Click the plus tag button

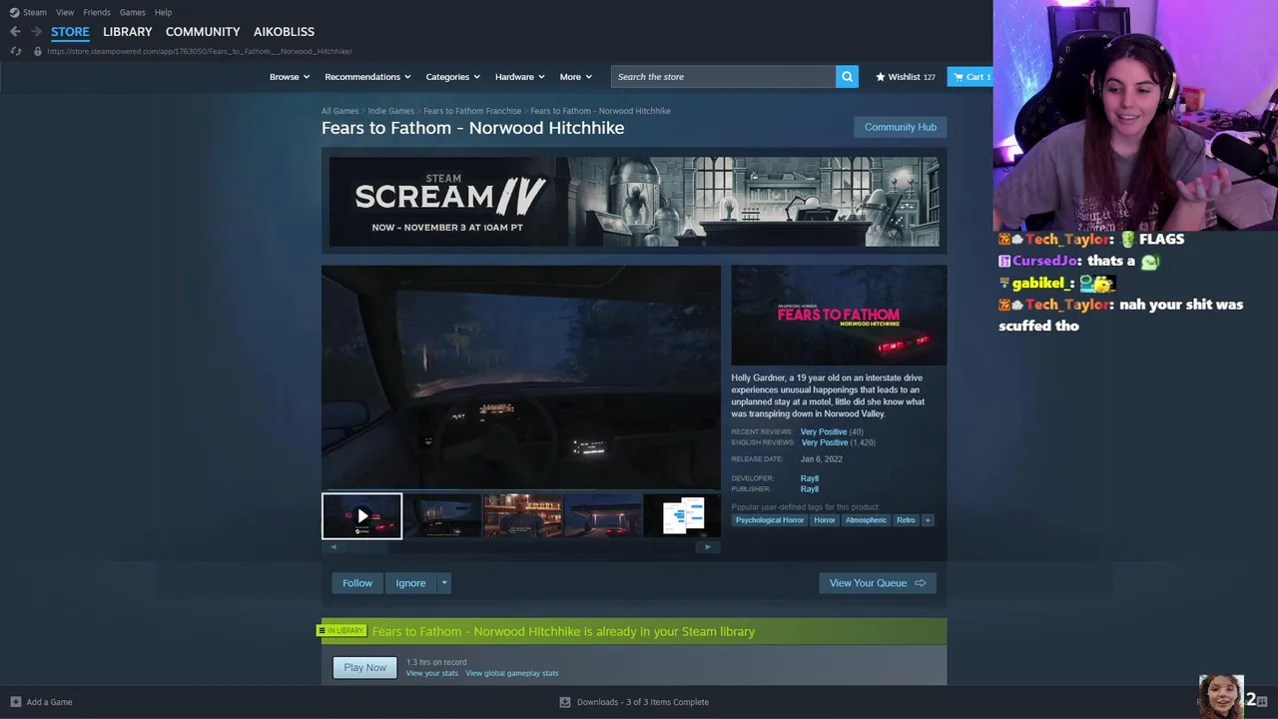click(x=928, y=520)
